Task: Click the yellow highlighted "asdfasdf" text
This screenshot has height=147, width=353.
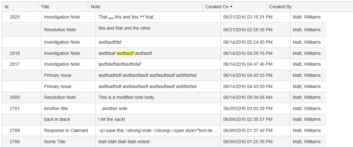Action: pos(125,53)
